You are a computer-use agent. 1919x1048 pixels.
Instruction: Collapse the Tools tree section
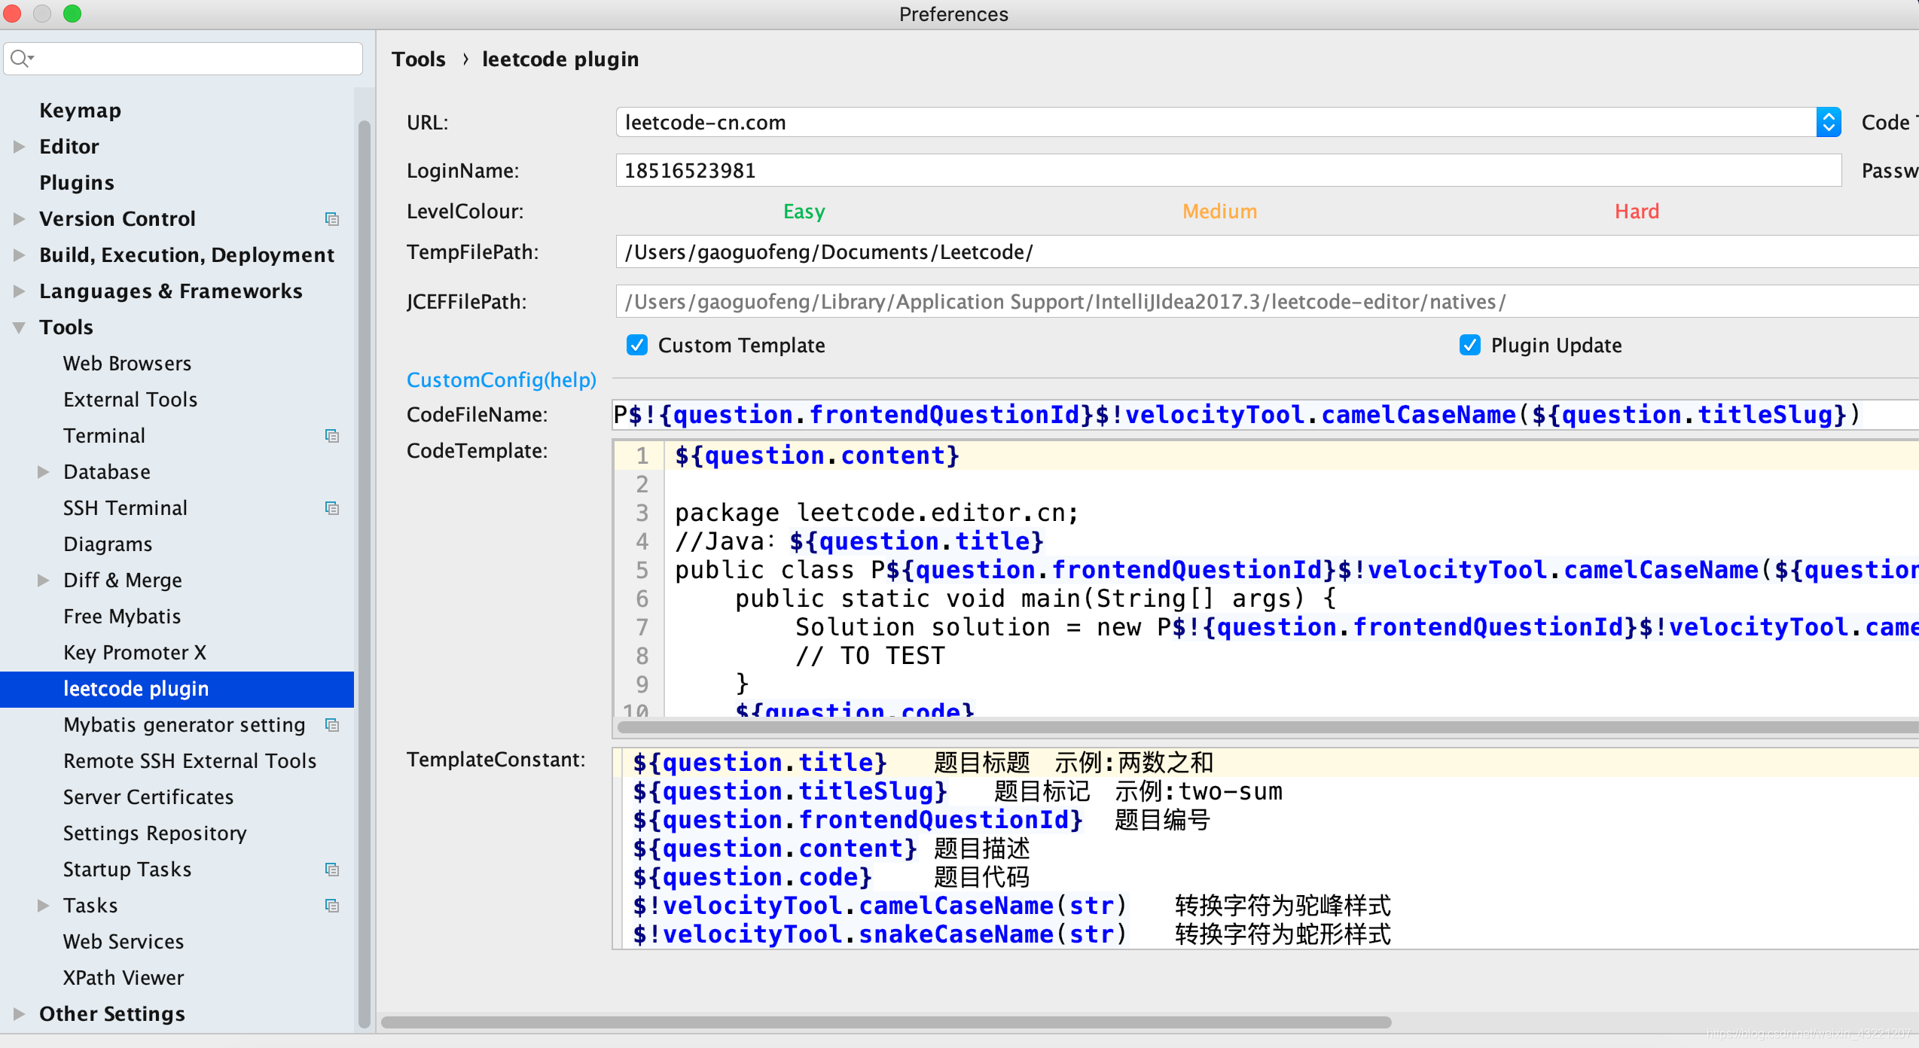[20, 327]
